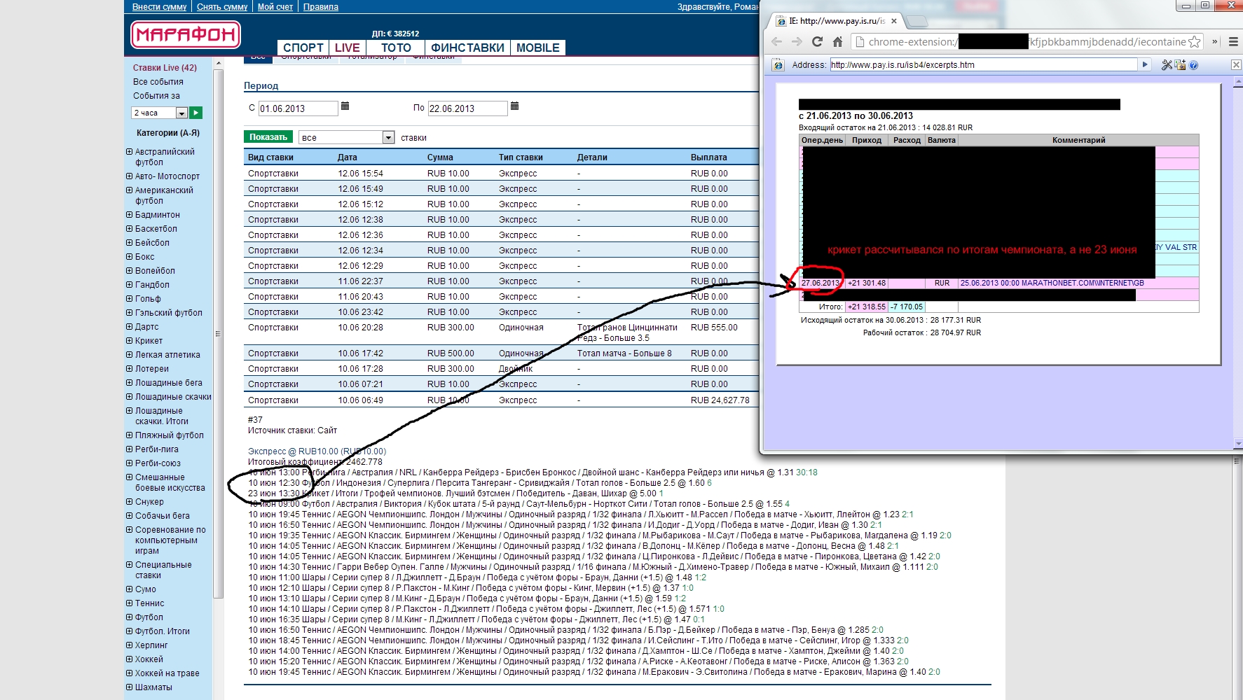Image resolution: width=1243 pixels, height=700 pixels.
Task: Click the Chrome forward arrow
Action: (797, 42)
